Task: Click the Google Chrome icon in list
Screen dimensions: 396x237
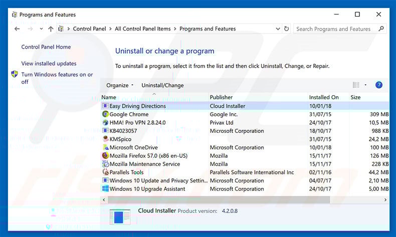Action: (x=105, y=114)
